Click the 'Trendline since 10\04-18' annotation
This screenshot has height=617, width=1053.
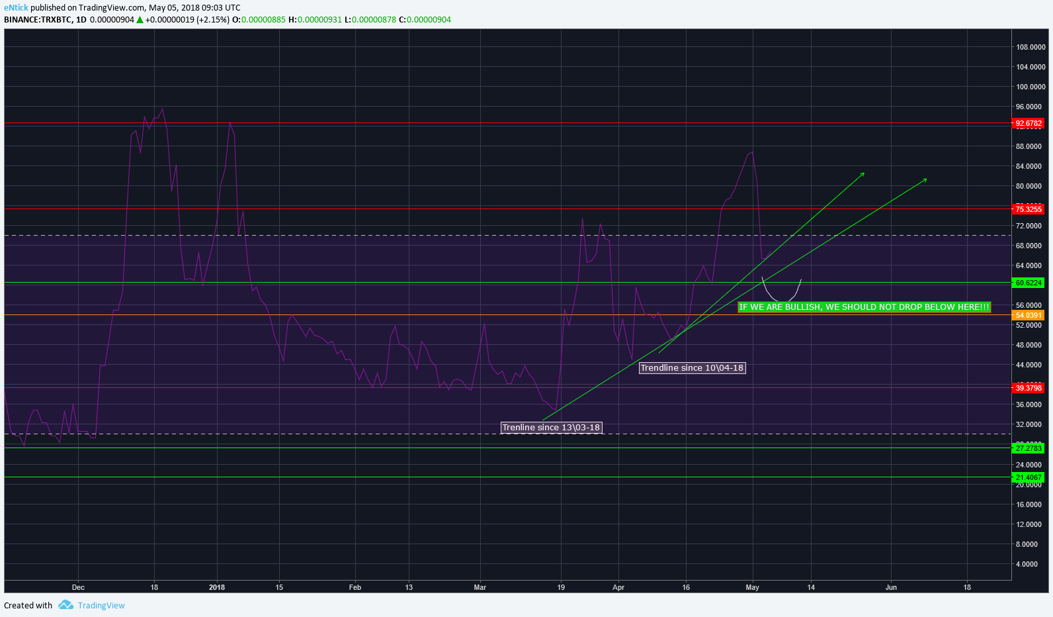(693, 367)
